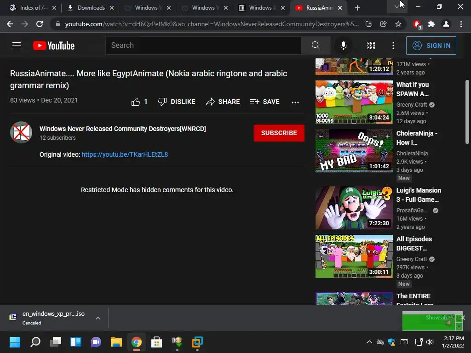
Task: Open Task View on taskbar
Action: point(56,342)
